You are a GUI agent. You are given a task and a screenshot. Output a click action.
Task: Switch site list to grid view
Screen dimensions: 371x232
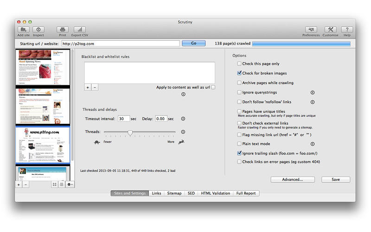pos(55,184)
